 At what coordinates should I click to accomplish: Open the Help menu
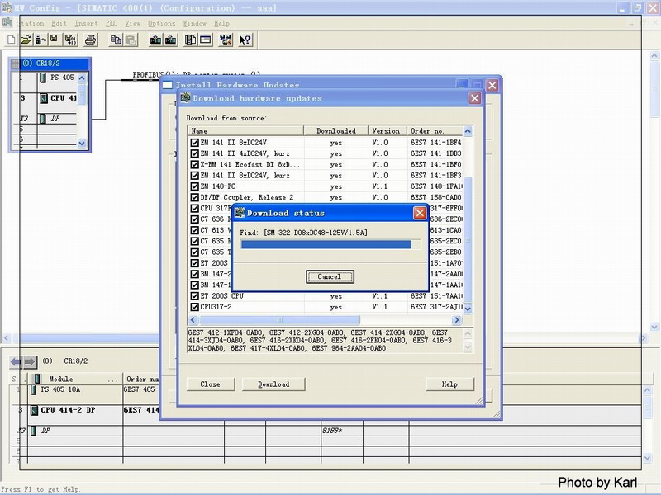pyautogui.click(x=221, y=24)
